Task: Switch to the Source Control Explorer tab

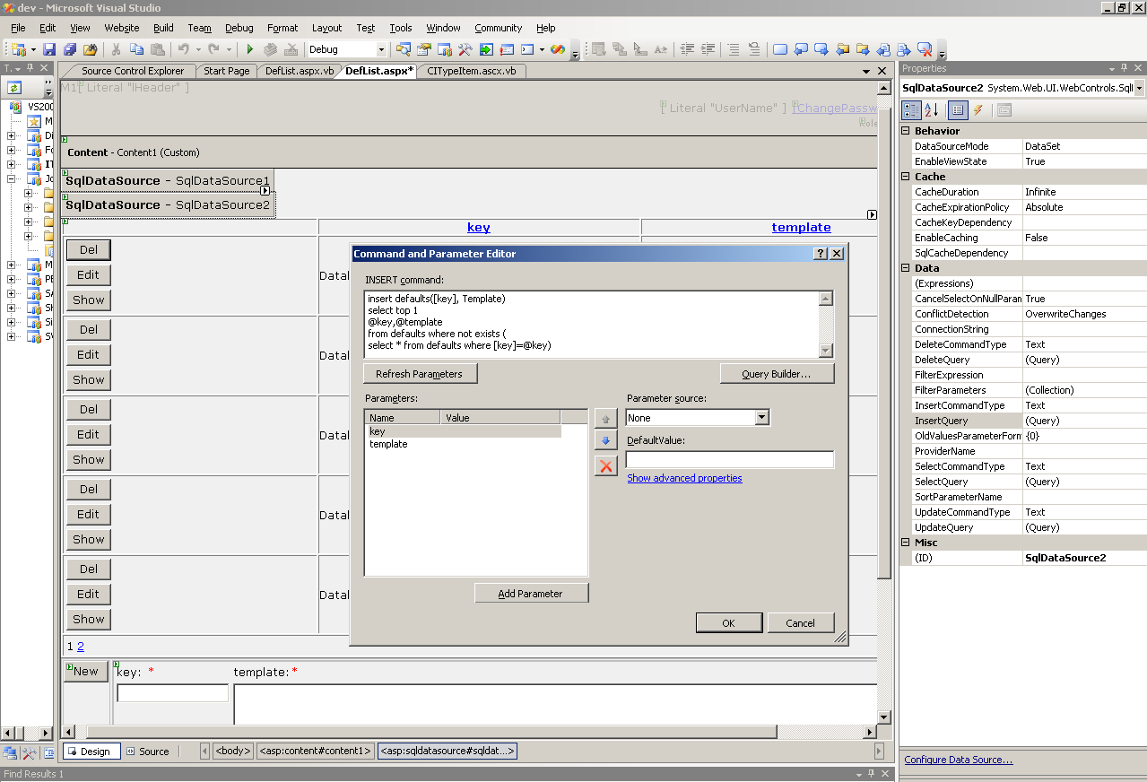Action: (133, 71)
